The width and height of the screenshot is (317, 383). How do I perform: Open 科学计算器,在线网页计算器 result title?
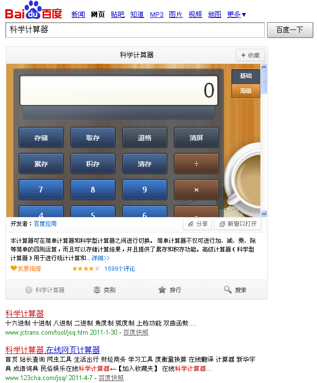click(53, 350)
